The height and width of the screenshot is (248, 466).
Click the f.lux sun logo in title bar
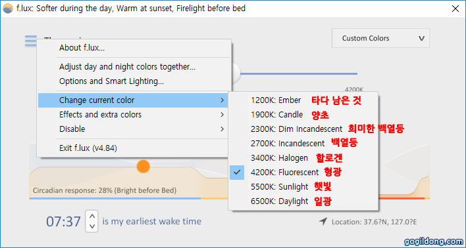click(8, 9)
